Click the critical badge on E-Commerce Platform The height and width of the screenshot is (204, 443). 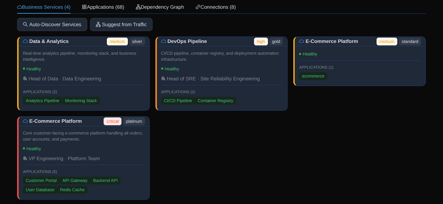point(112,121)
